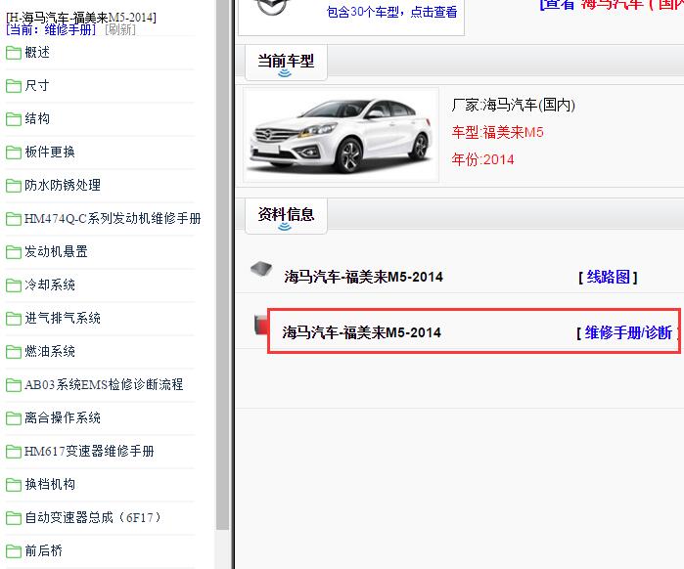Image resolution: width=684 pixels, height=569 pixels.
Task: Open the 冷却系统 section
Action: tap(50, 284)
